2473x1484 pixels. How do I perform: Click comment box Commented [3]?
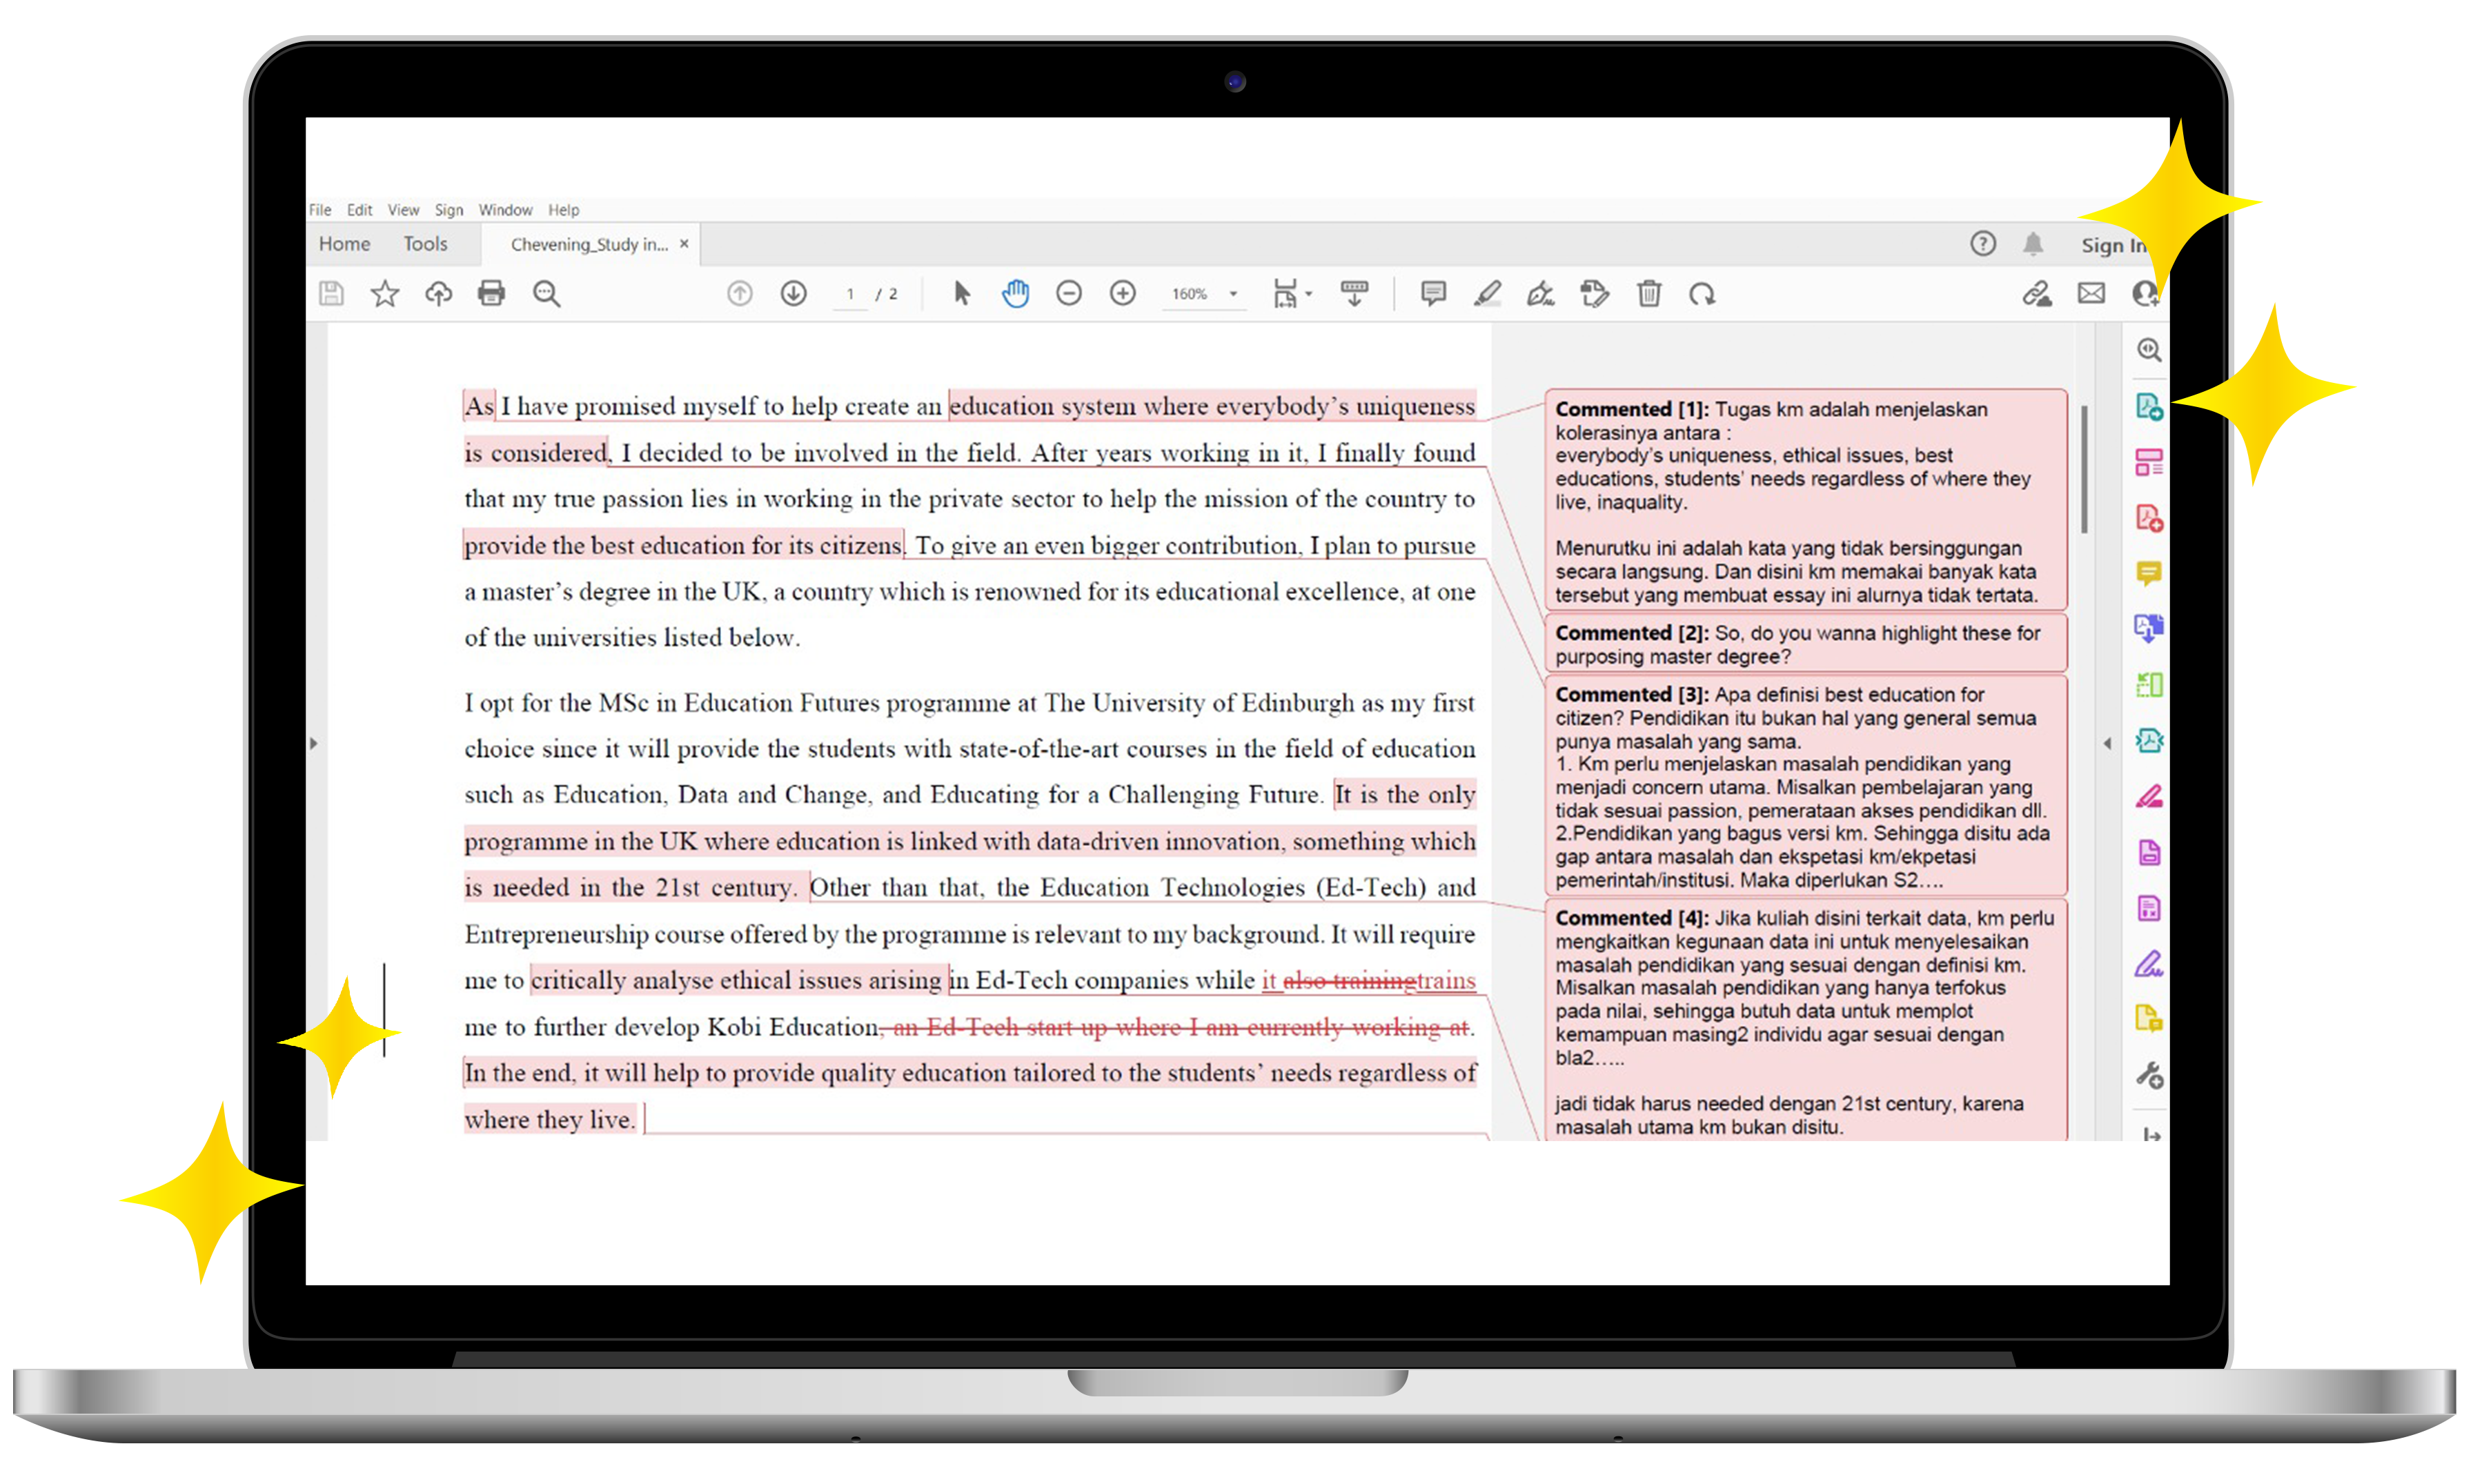pos(1806,786)
